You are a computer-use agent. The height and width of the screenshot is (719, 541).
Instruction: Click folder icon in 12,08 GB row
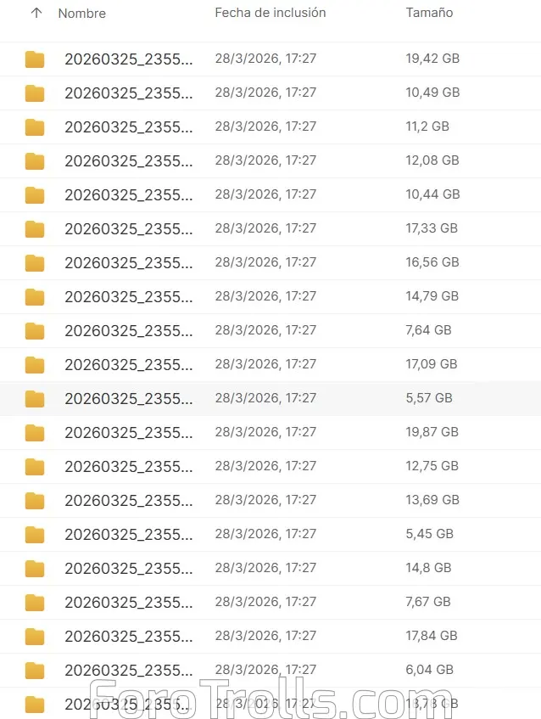click(35, 161)
